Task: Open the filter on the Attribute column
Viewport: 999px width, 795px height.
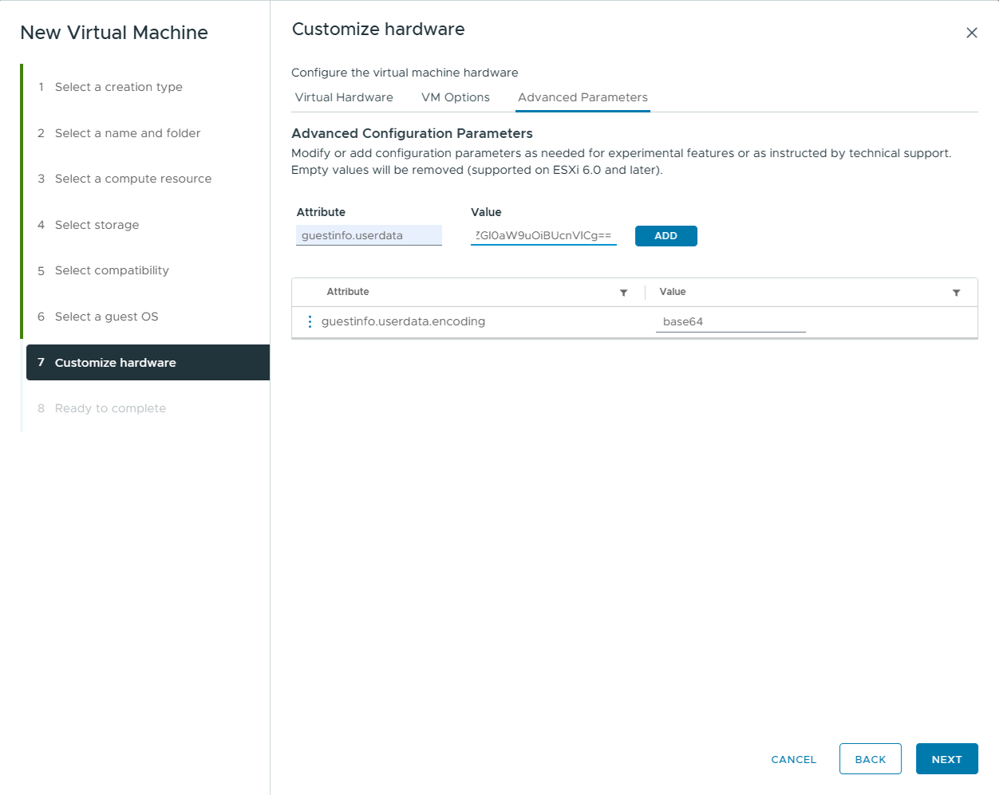Action: pos(624,292)
